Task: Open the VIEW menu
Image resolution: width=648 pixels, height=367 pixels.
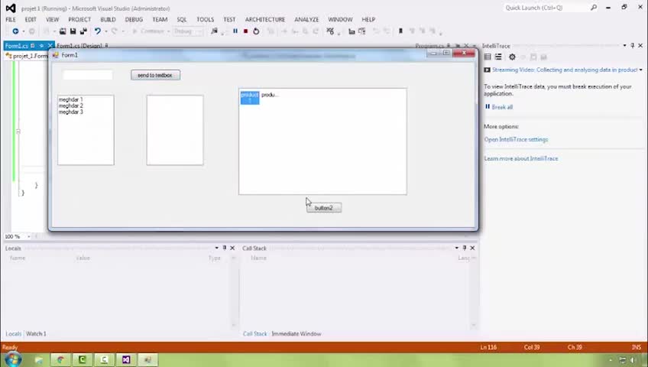Action: point(53,19)
